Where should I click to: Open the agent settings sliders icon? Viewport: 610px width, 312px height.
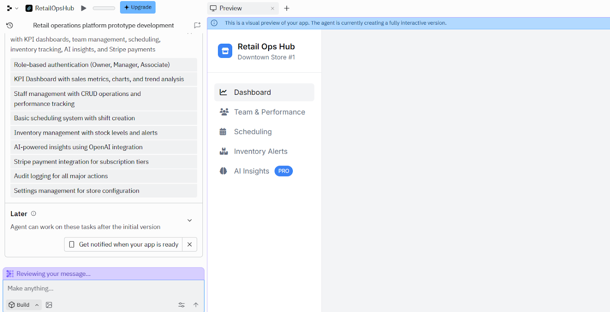coord(181,305)
